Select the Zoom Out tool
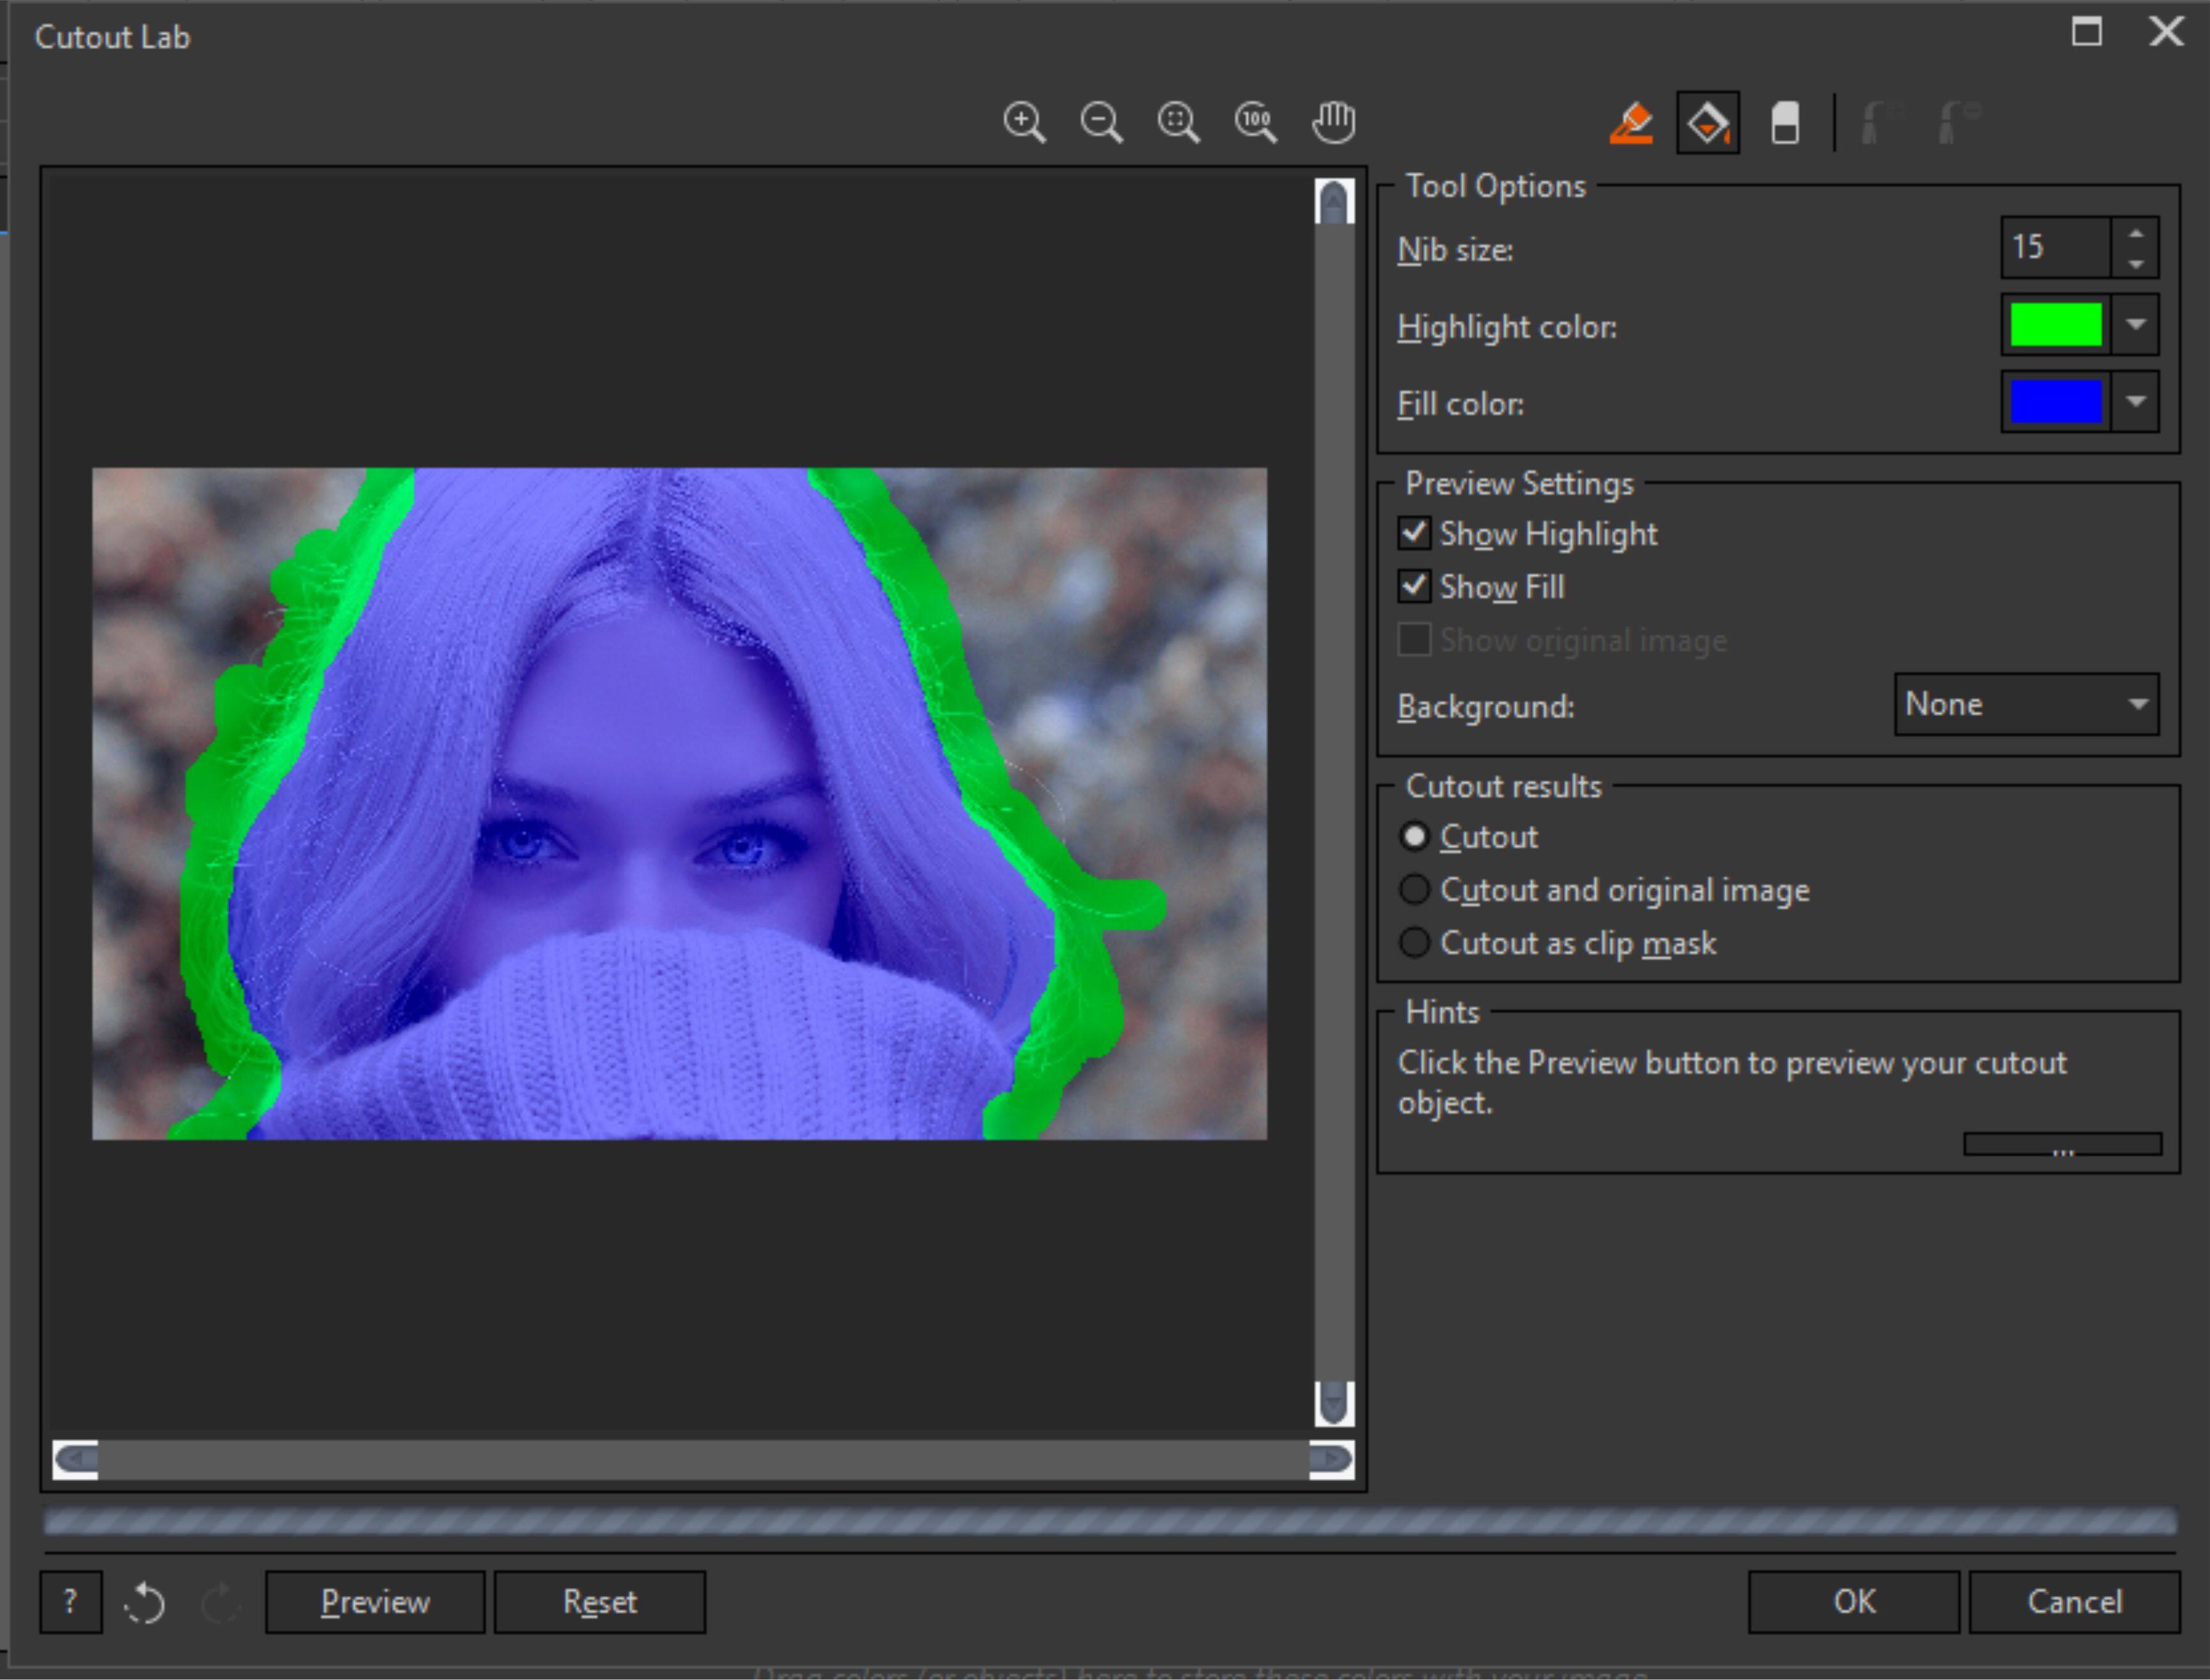Image resolution: width=2210 pixels, height=1680 pixels. [1101, 121]
